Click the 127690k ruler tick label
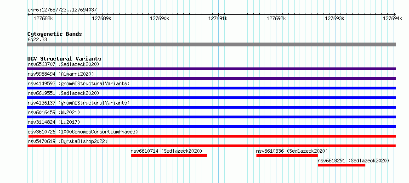The width and height of the screenshot is (409, 183). [159, 19]
